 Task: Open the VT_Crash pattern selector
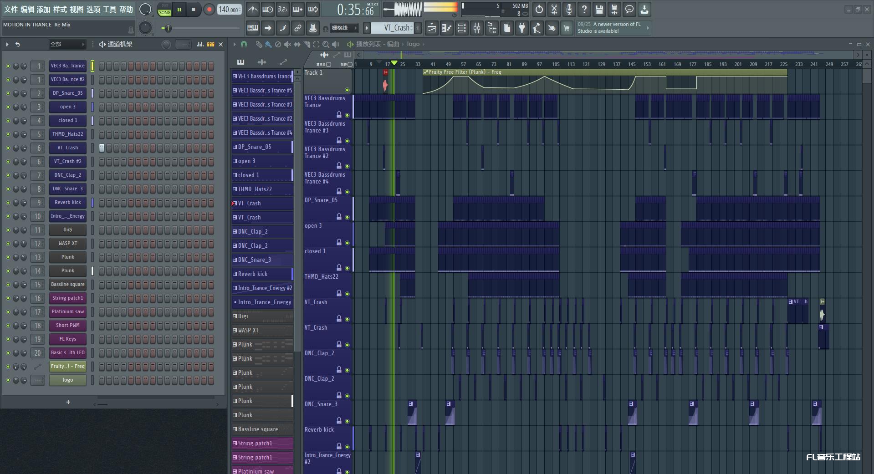[392, 28]
